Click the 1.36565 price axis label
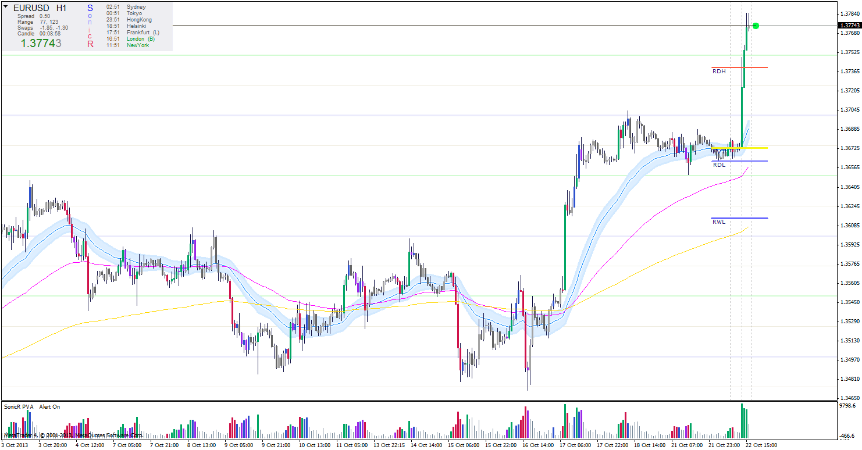This screenshot has width=862, height=450. [850, 167]
